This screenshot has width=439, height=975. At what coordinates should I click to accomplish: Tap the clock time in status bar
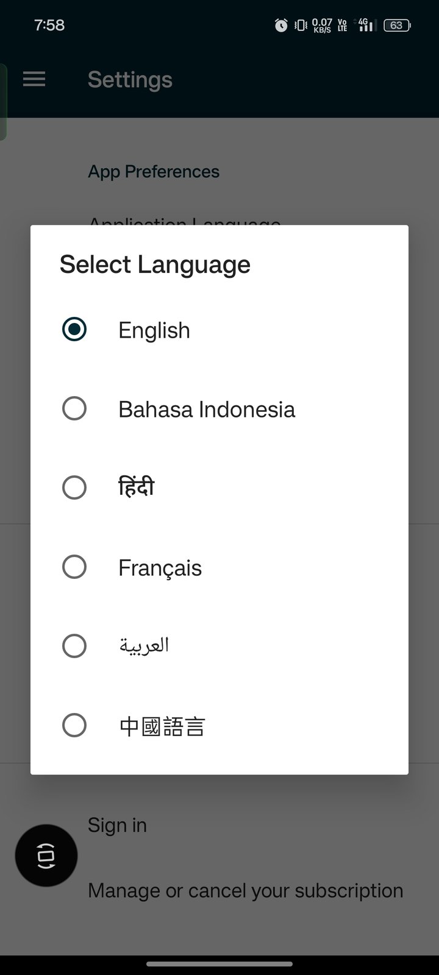tap(49, 25)
